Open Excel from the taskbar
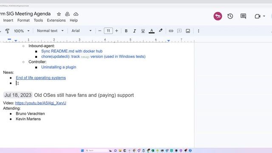Viewport: 272px width, 153px height. 153,150
